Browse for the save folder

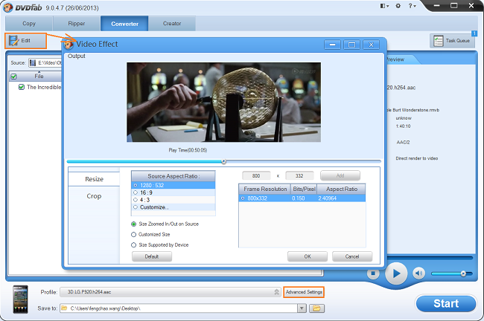coord(316,308)
